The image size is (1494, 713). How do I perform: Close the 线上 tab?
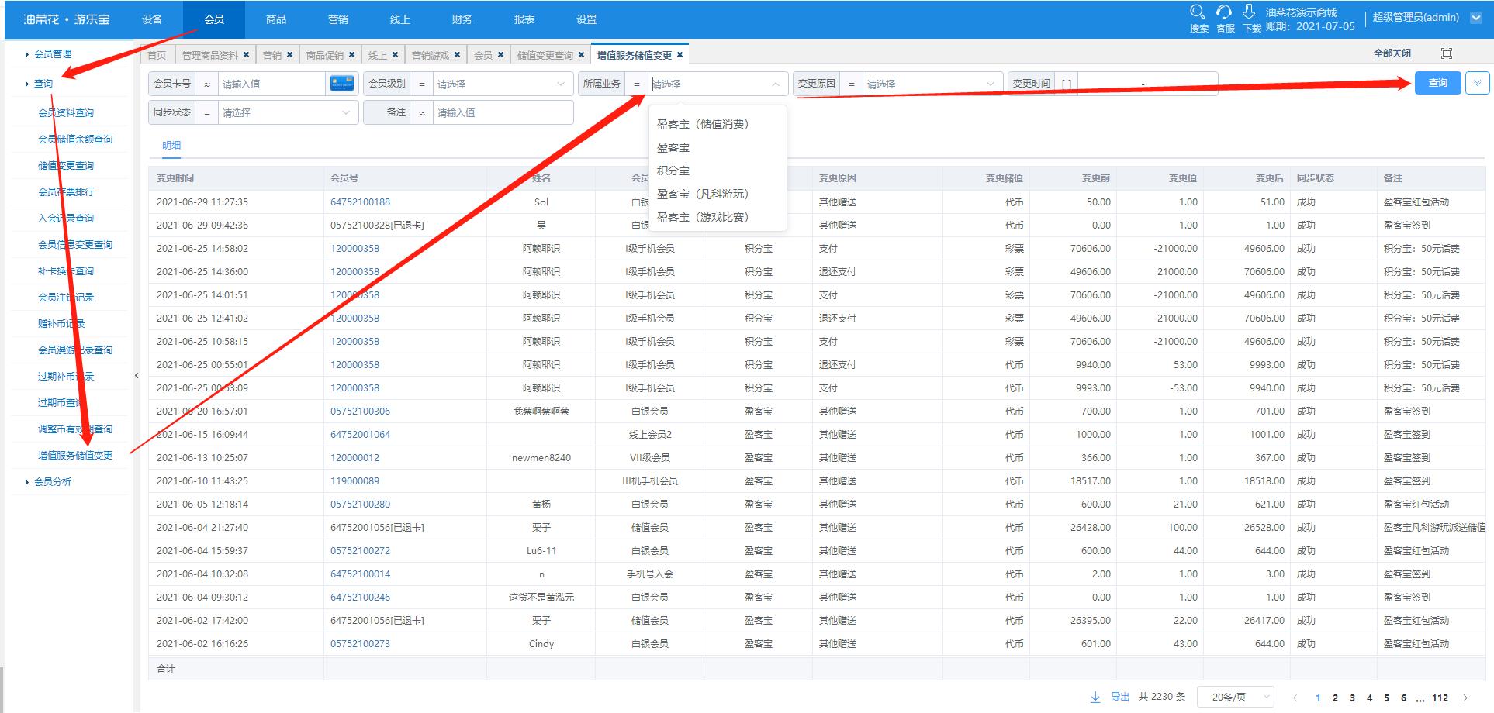(x=395, y=55)
